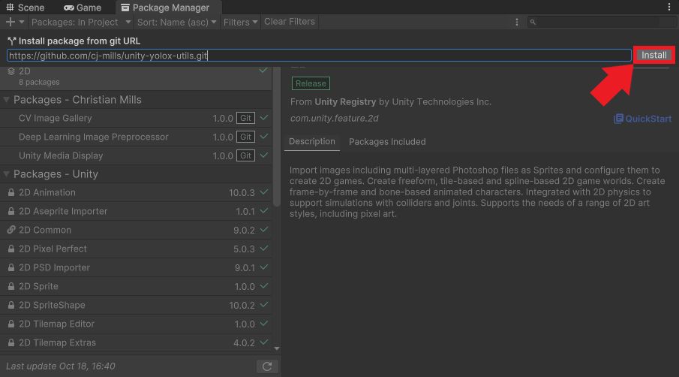Click the com.unity.feature.2d package name
Viewport: 679px width, 377px height.
335,119
